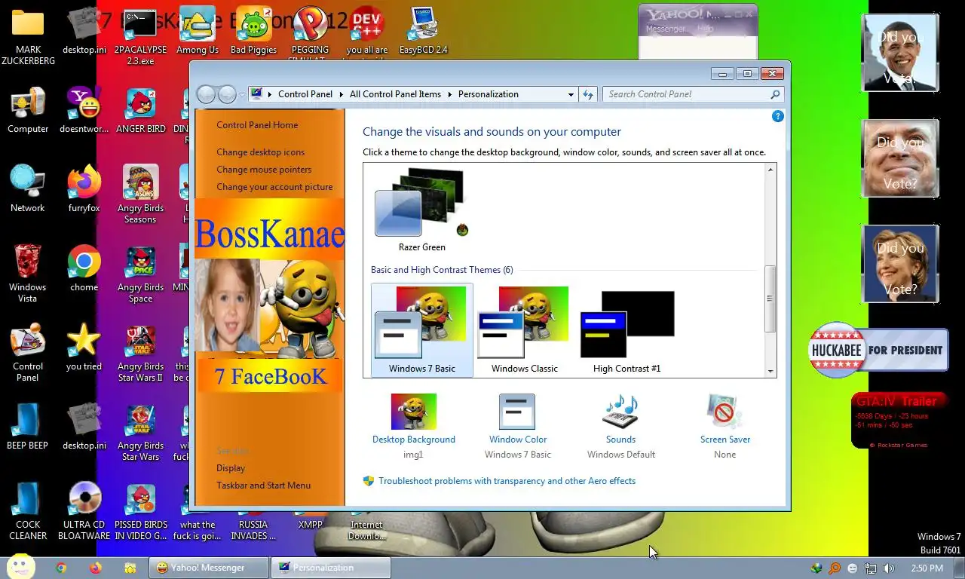The image size is (965, 579).
Task: Open the recent pages dropdown beside Forward
Action: 243,94
